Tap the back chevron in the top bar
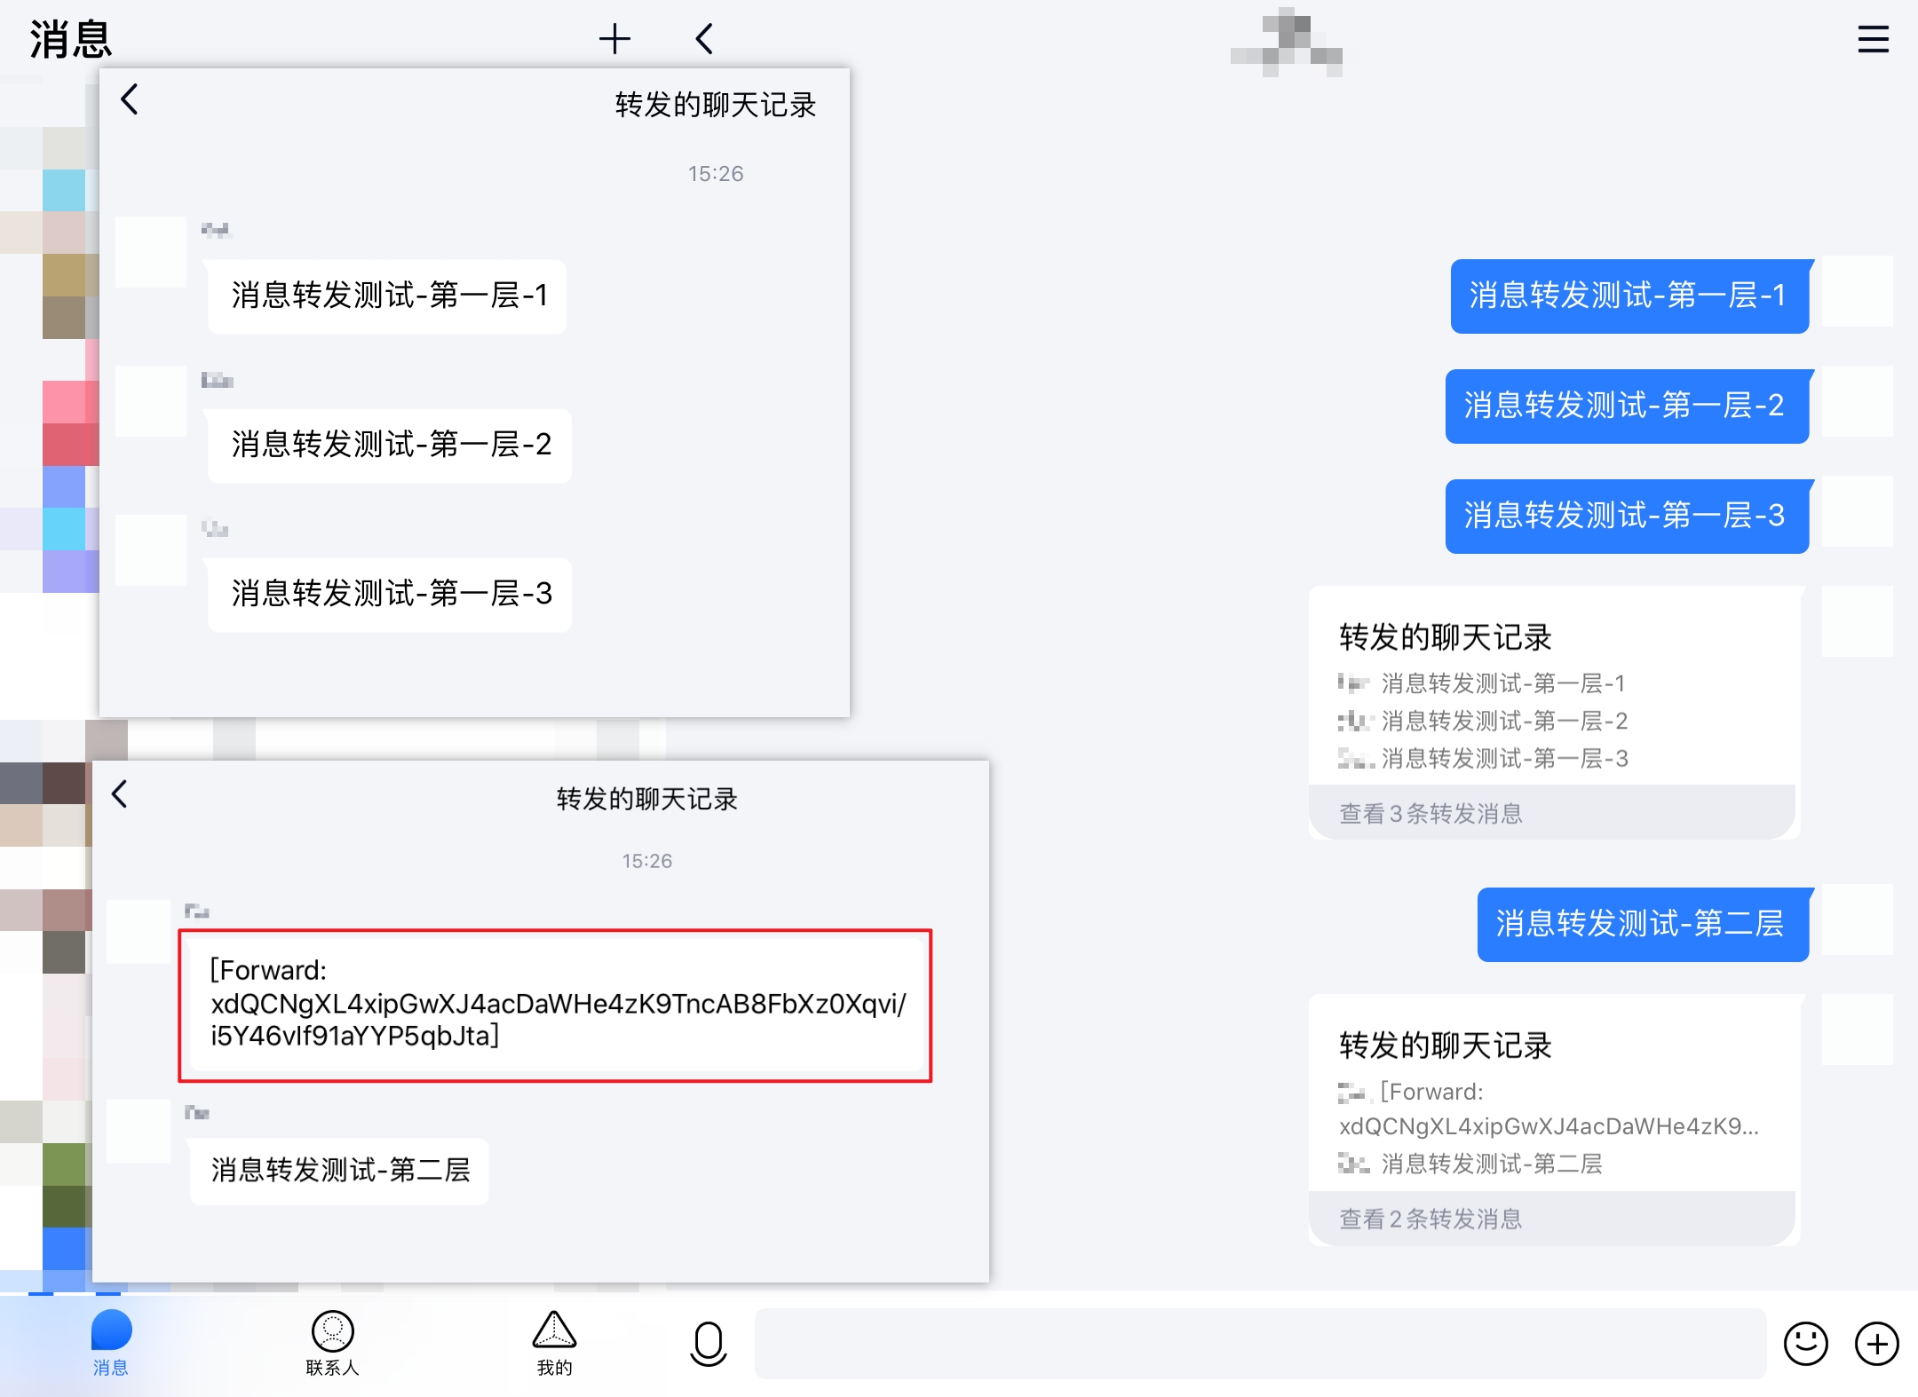This screenshot has width=1918, height=1397. (x=702, y=38)
